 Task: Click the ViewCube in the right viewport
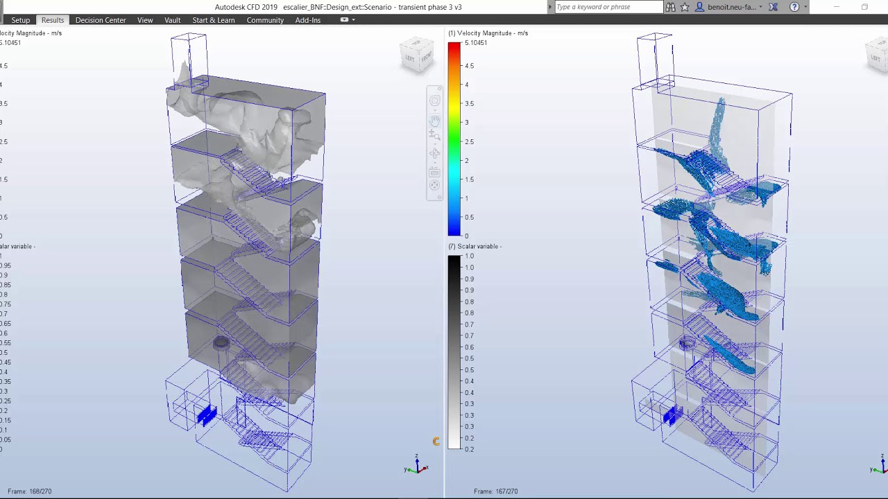(x=876, y=55)
